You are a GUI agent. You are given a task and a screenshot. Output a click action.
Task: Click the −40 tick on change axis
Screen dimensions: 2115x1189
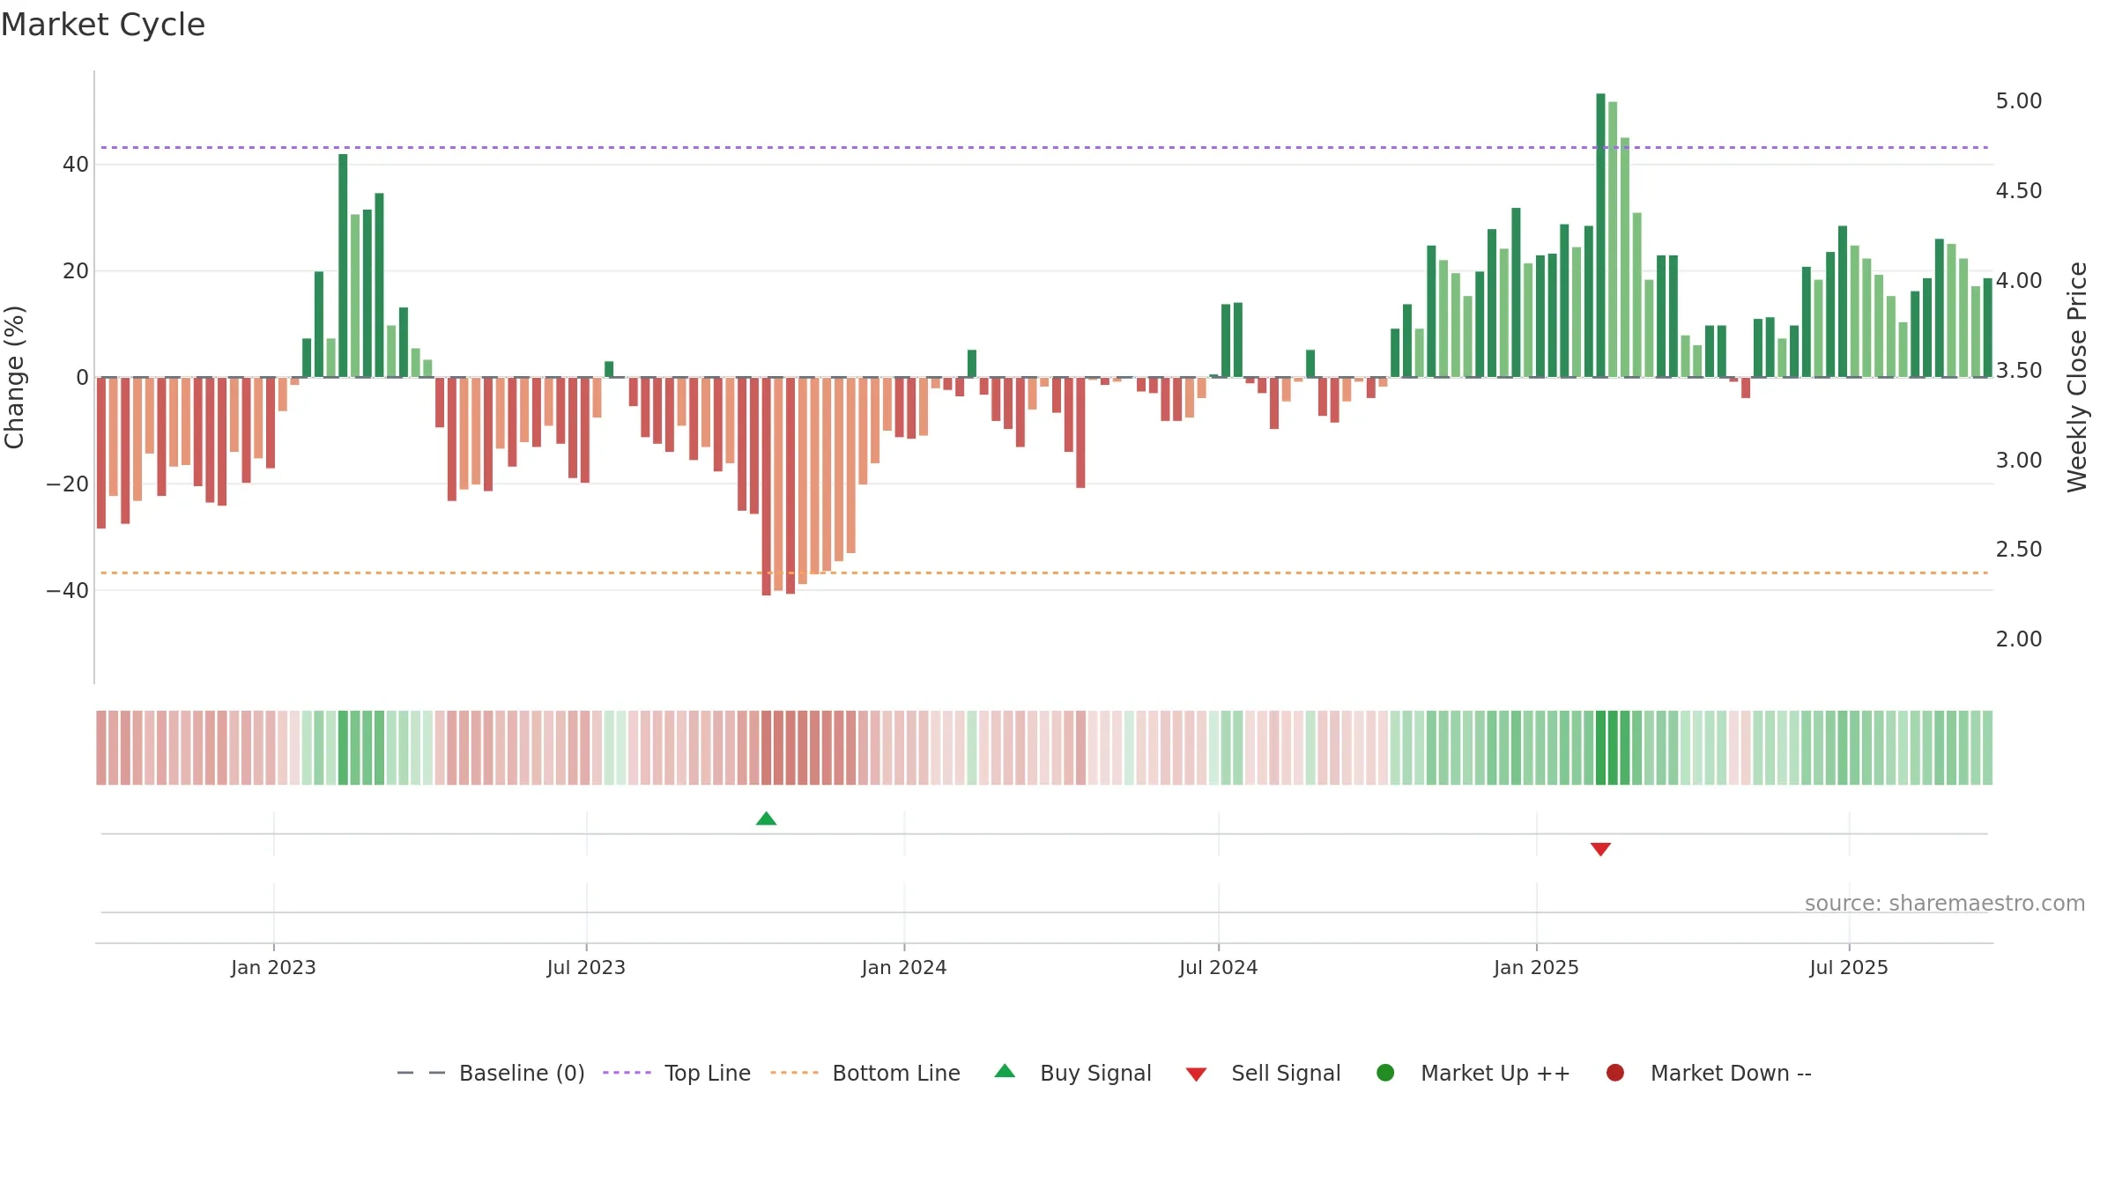click(68, 591)
